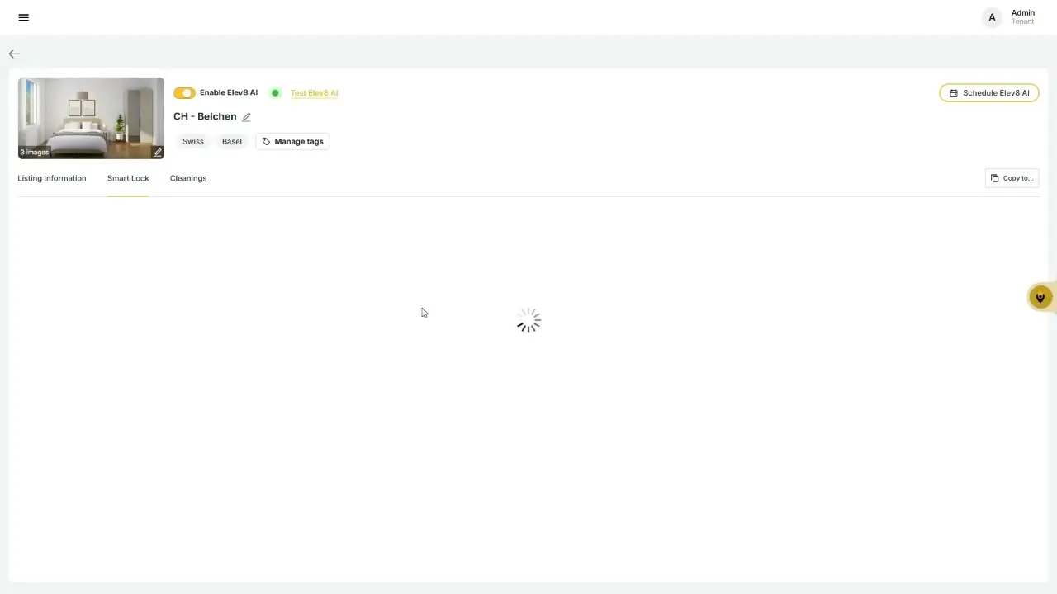The image size is (1057, 594).
Task: Click the Admin Tenant account name
Action: [x=1023, y=17]
